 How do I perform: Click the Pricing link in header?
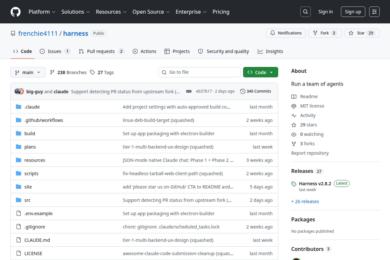221,12
